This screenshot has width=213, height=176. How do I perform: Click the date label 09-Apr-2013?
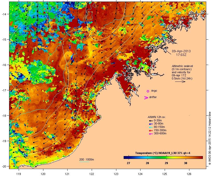(181, 51)
